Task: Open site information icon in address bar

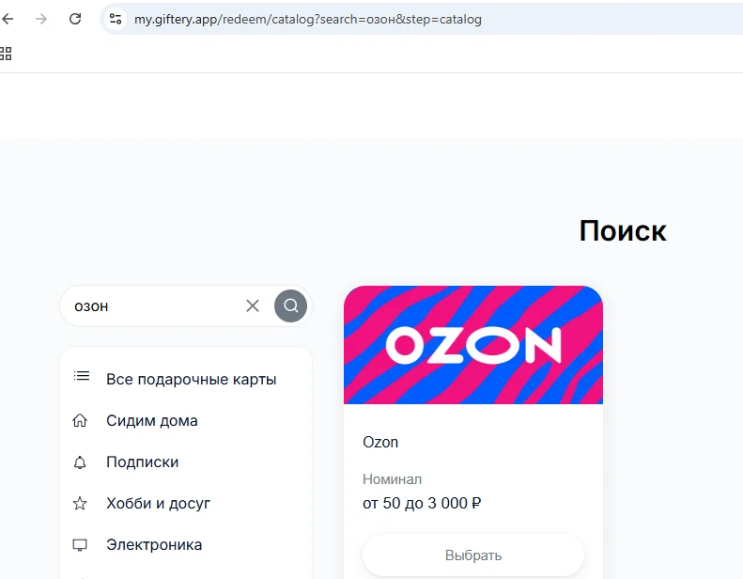Action: [116, 19]
